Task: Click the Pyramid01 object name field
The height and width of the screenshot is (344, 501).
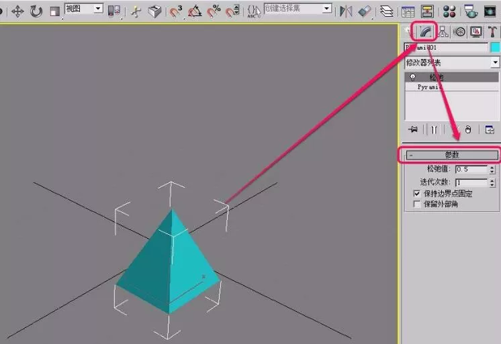Action: pos(446,48)
